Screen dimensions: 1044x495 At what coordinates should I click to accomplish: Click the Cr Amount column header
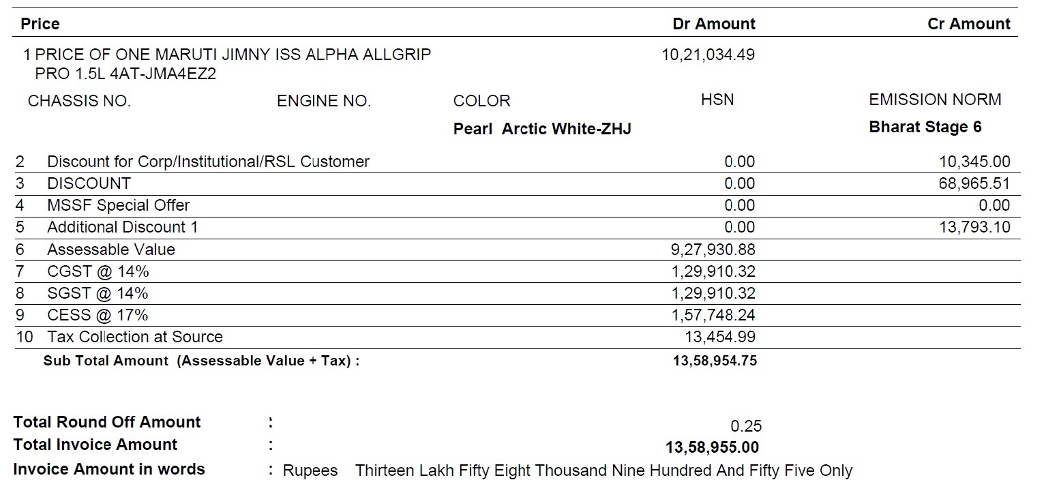pos(968,24)
